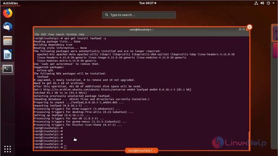
Task: Click the terminal title bar root@linuxhelp1
Action: [x=142, y=29]
